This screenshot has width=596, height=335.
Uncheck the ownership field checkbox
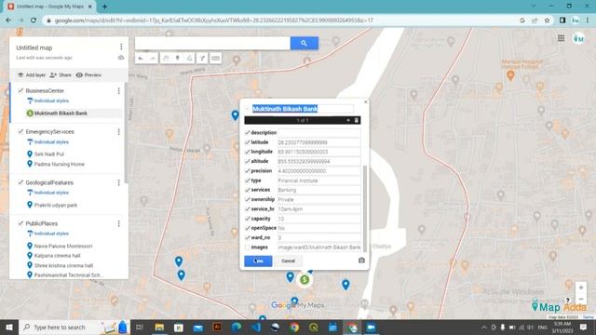(x=248, y=199)
